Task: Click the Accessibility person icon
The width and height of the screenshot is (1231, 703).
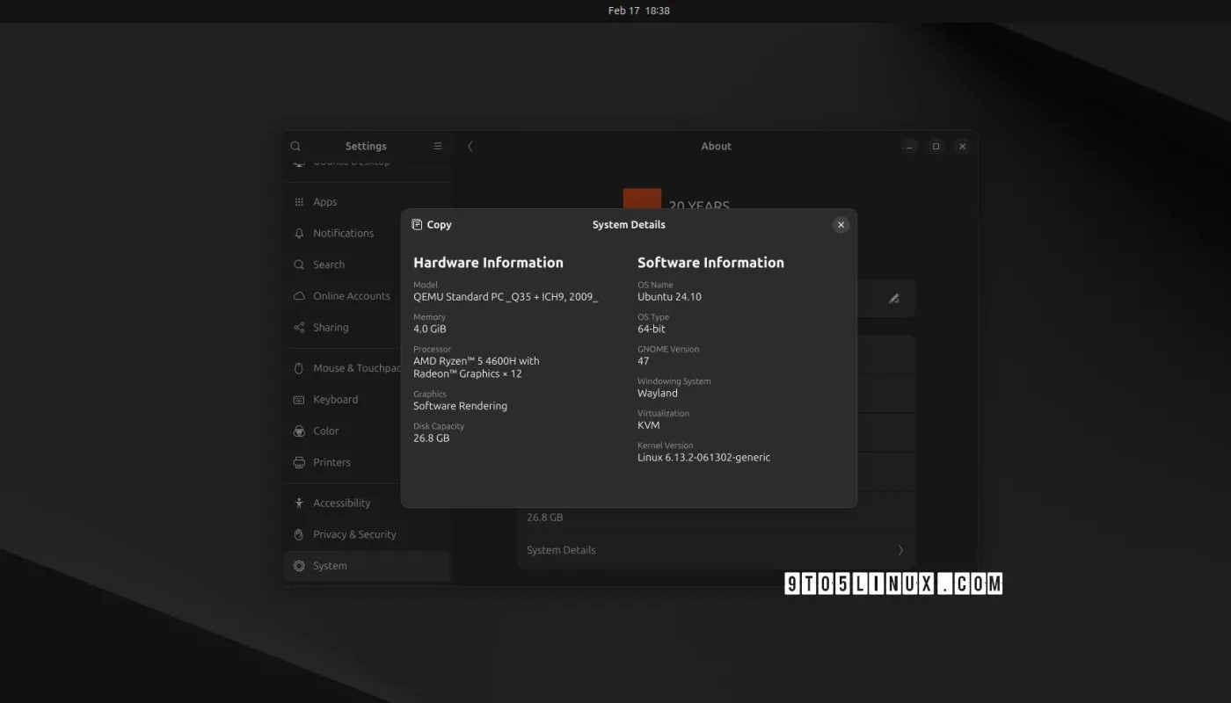Action: (x=299, y=504)
